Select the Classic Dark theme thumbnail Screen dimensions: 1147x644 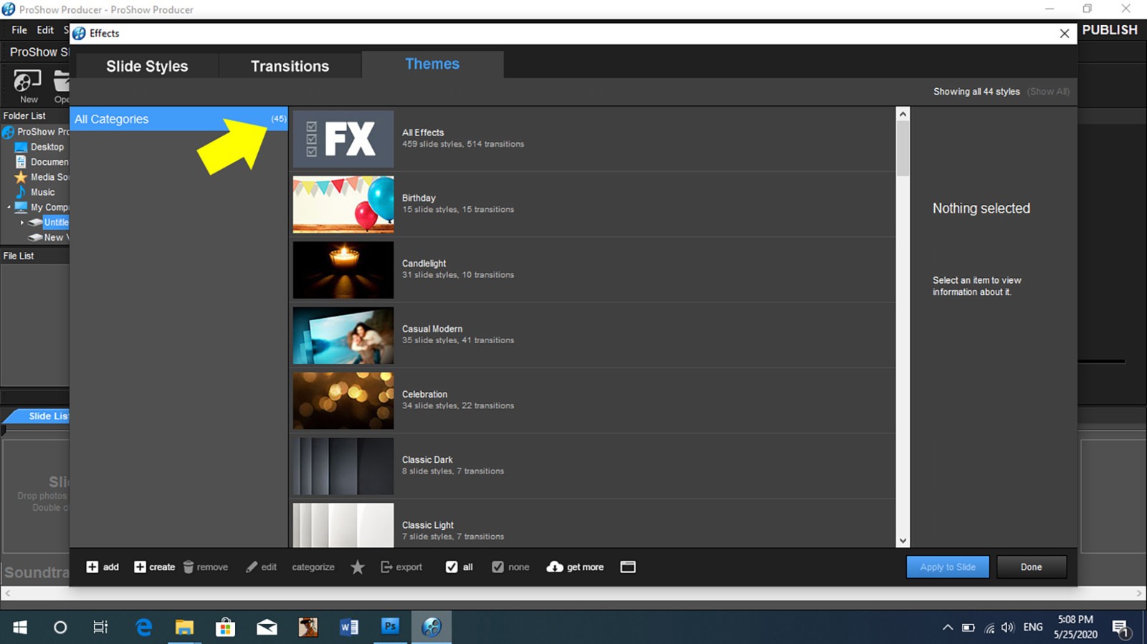343,466
